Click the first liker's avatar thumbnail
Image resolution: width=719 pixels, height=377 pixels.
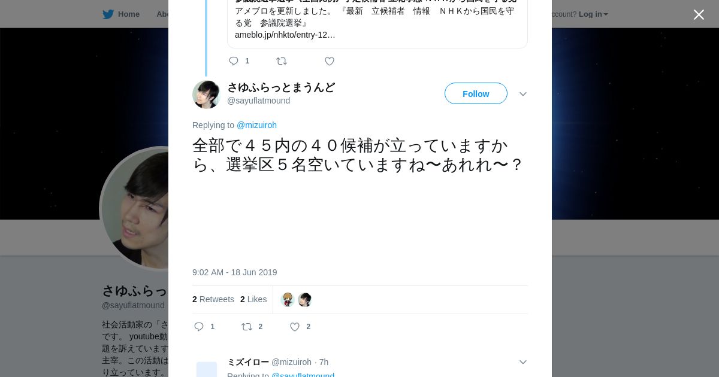pyautogui.click(x=288, y=300)
